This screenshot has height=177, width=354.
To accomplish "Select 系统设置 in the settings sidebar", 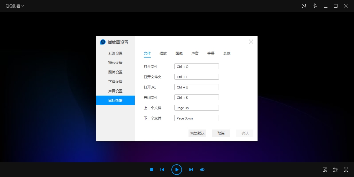I will [115, 53].
